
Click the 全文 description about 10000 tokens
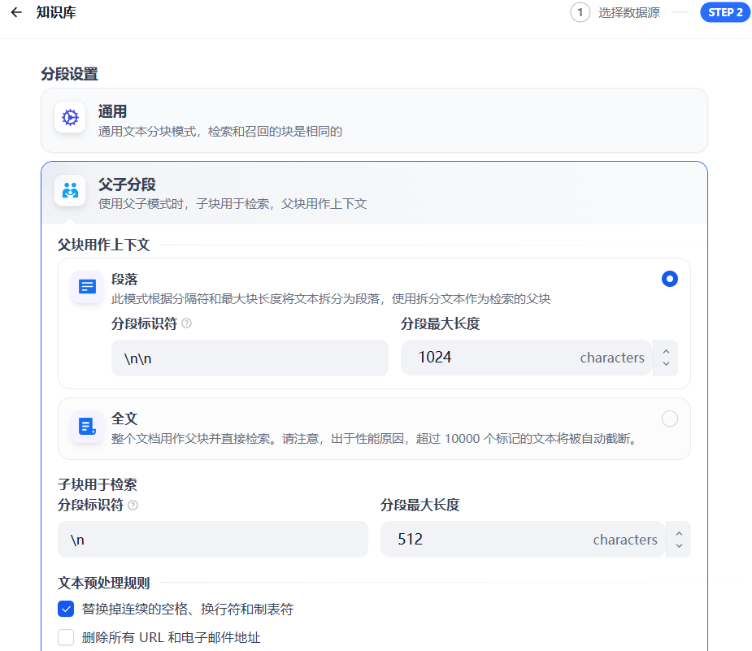click(376, 439)
